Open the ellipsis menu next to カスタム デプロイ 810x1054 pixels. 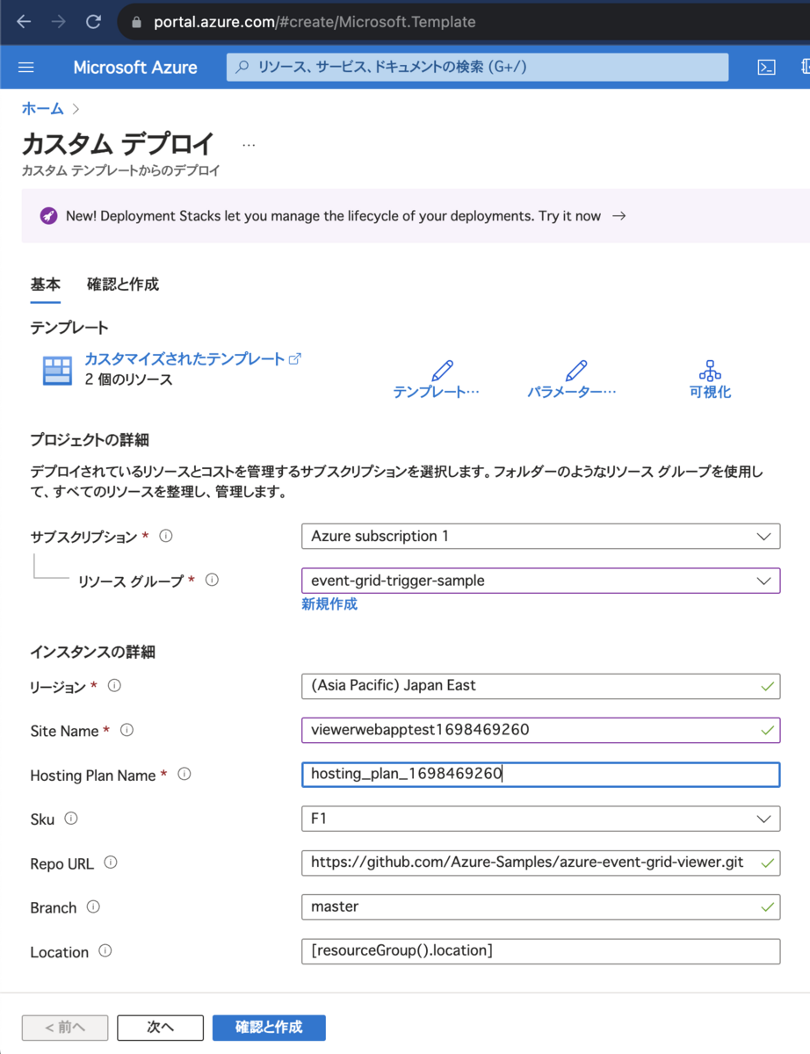(249, 144)
